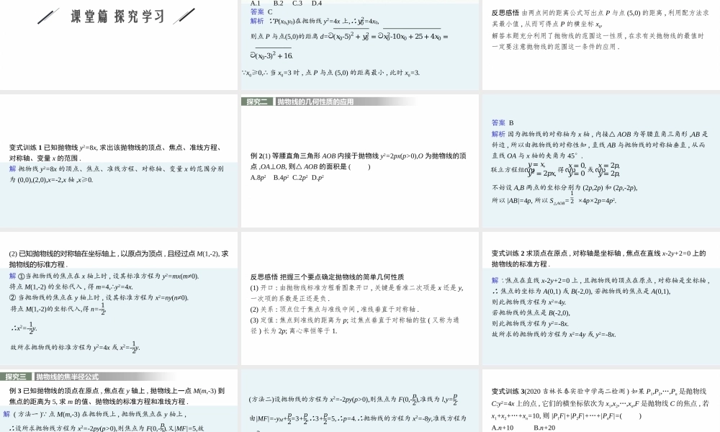720x432 pixels.
Task: Collapse the 答案 B solution panel
Action: (497, 122)
